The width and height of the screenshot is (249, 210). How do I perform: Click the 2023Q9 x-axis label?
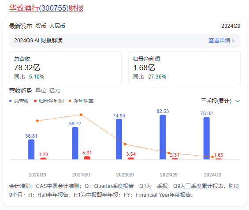[169, 175]
